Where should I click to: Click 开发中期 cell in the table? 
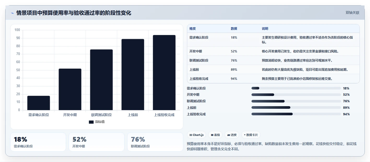(x=196, y=51)
